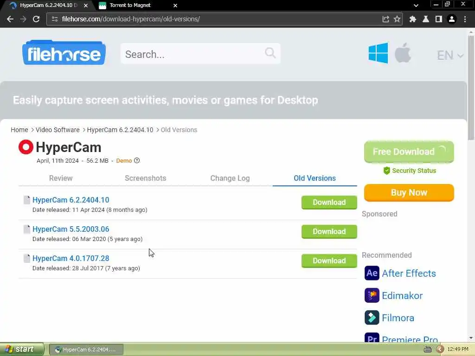Click the Edimakor app icon
Screen dimensions: 475x356
372,295
